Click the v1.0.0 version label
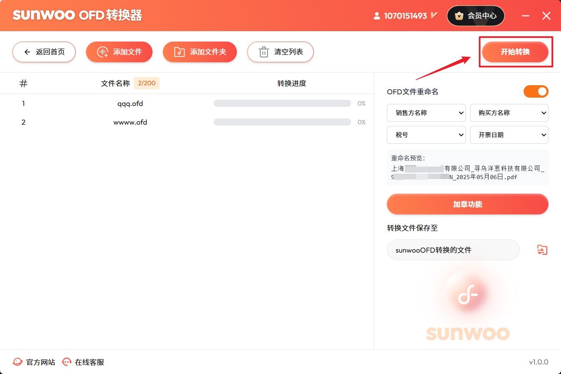 (539, 362)
